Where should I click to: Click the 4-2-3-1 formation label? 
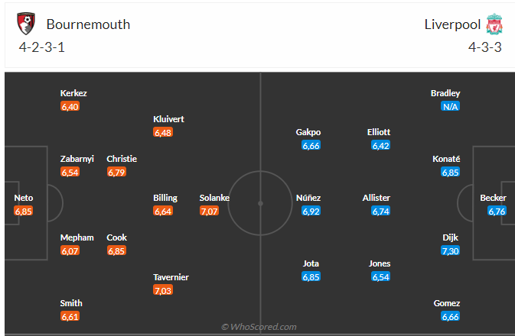[x=42, y=47]
